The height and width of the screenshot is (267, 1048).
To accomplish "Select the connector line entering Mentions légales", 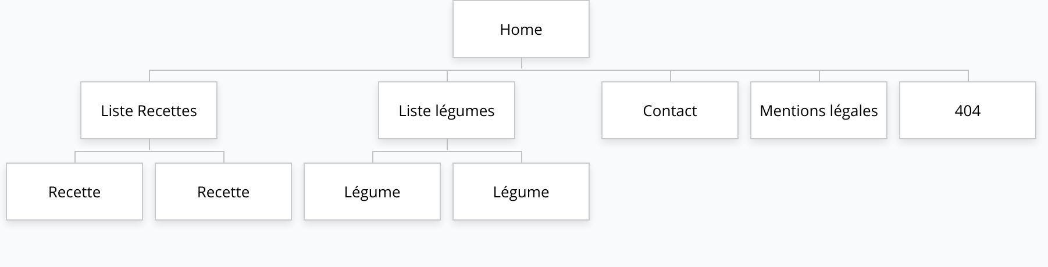I will point(819,76).
